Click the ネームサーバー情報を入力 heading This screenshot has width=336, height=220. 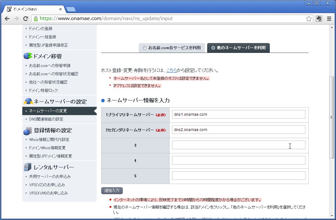tap(138, 100)
